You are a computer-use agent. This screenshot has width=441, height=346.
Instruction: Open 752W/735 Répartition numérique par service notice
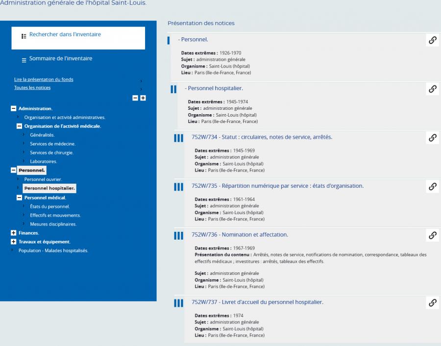[278, 186]
